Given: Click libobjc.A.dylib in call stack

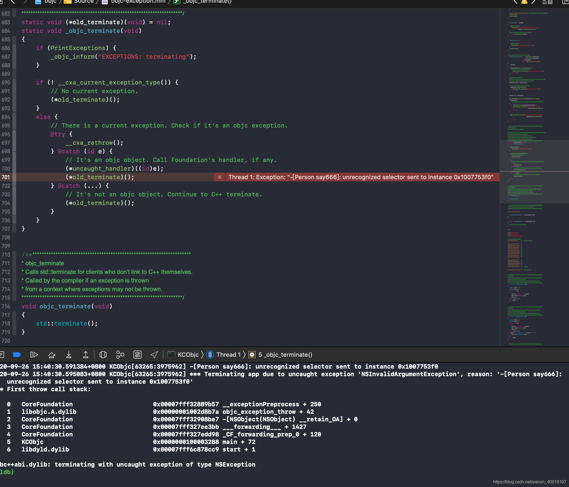Looking at the screenshot, I should [x=49, y=412].
